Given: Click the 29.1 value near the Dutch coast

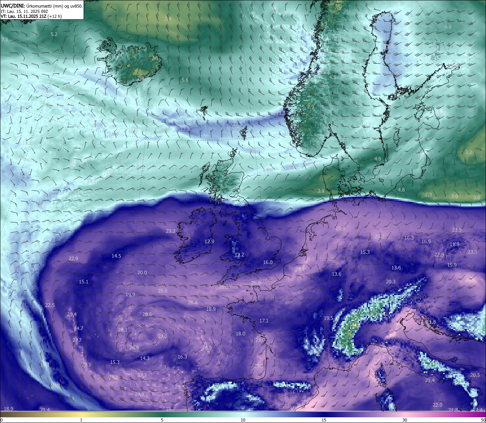Looking at the screenshot, I should point(300,269).
